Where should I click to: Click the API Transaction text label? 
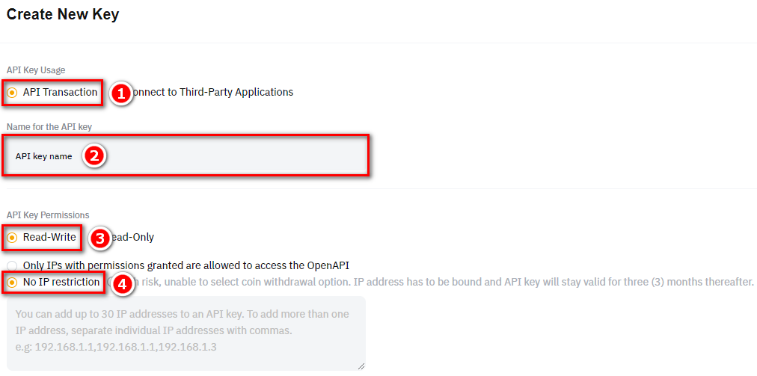click(x=61, y=92)
